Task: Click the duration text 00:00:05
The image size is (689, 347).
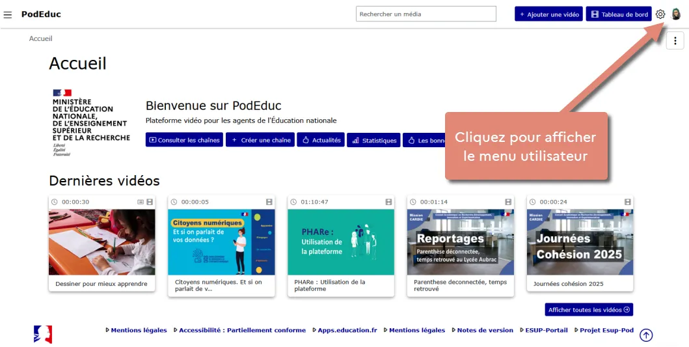Action: [x=195, y=202]
